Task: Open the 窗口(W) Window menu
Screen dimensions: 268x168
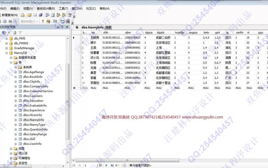Action: (x=77, y=9)
